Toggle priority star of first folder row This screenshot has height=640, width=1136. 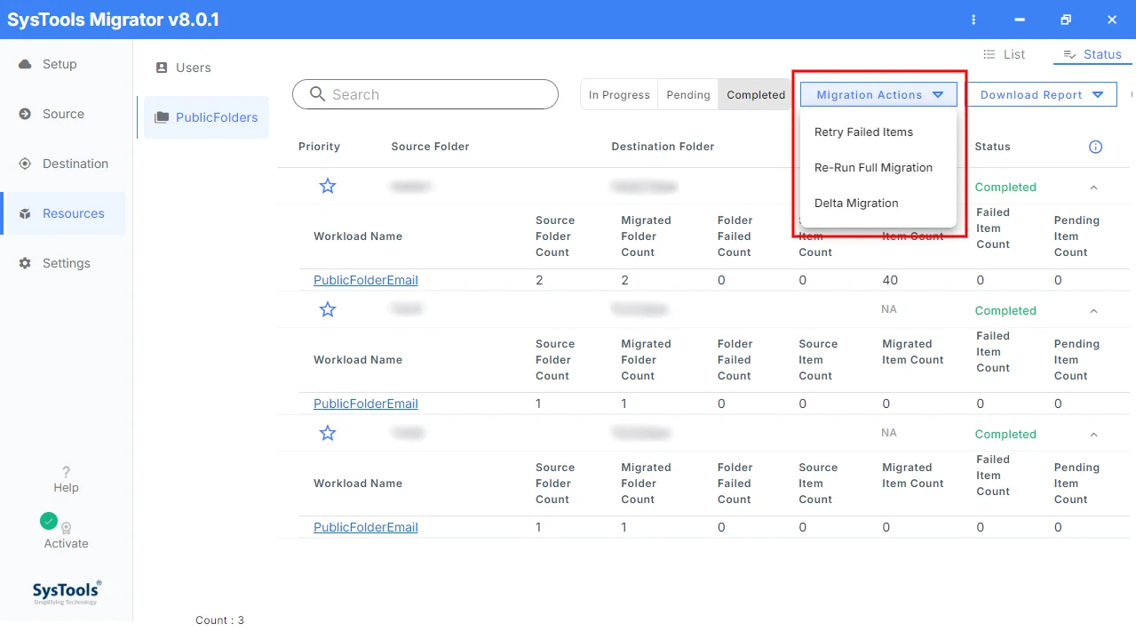click(328, 186)
